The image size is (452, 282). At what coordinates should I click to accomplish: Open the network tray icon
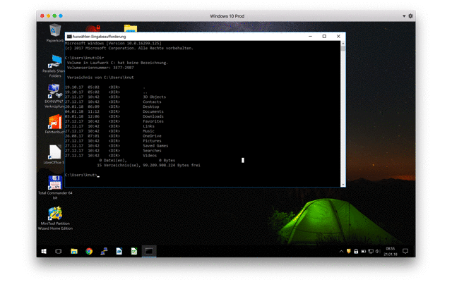coord(371,251)
